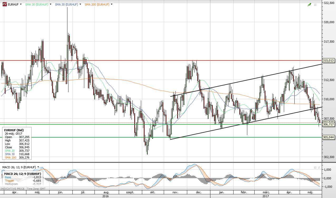Click the szept. month label on time axis

130,192
